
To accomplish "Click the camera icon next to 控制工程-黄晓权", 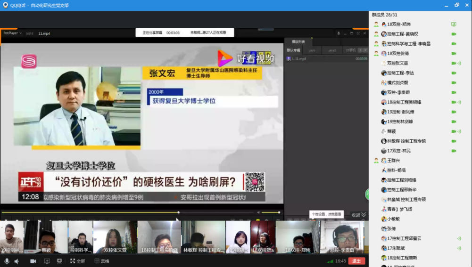I will click(454, 34).
